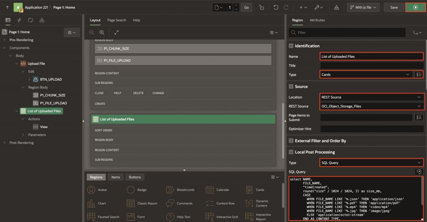The image size is (427, 222).
Task: Zoom in the layout view
Action: pyautogui.click(x=102, y=32)
